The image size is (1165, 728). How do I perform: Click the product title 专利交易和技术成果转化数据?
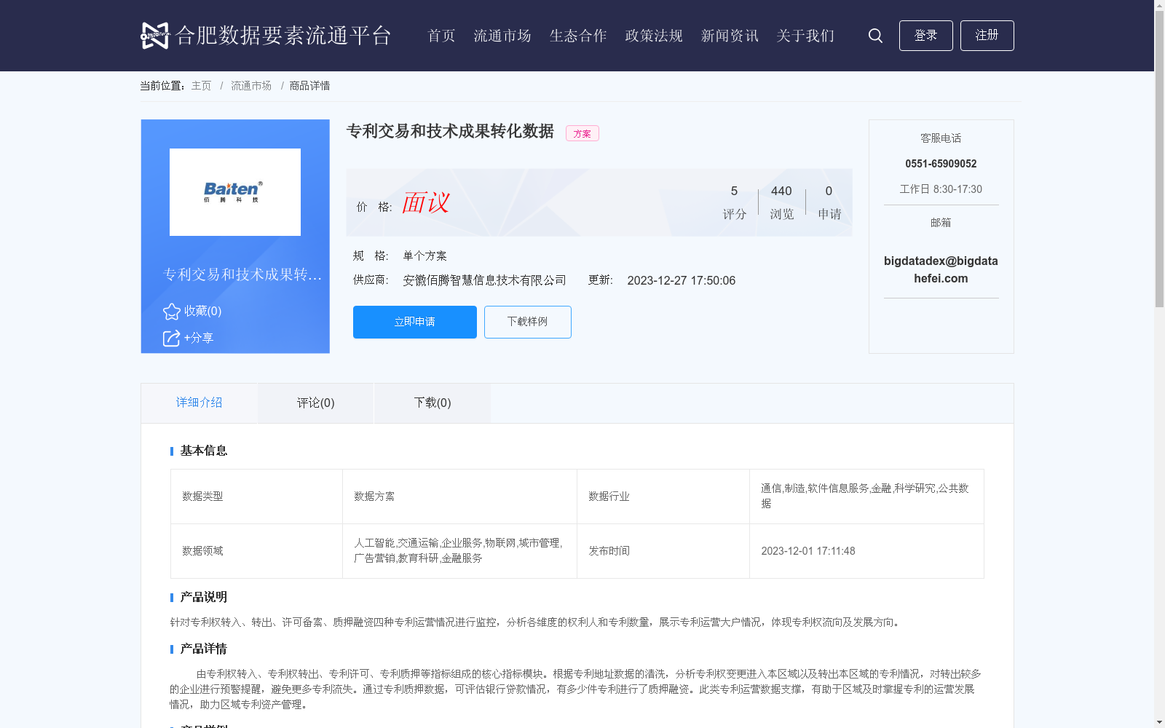[x=450, y=132]
